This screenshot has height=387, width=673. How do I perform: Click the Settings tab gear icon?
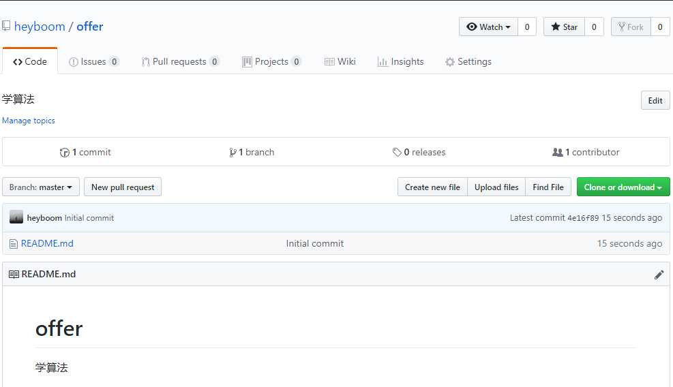tap(450, 62)
